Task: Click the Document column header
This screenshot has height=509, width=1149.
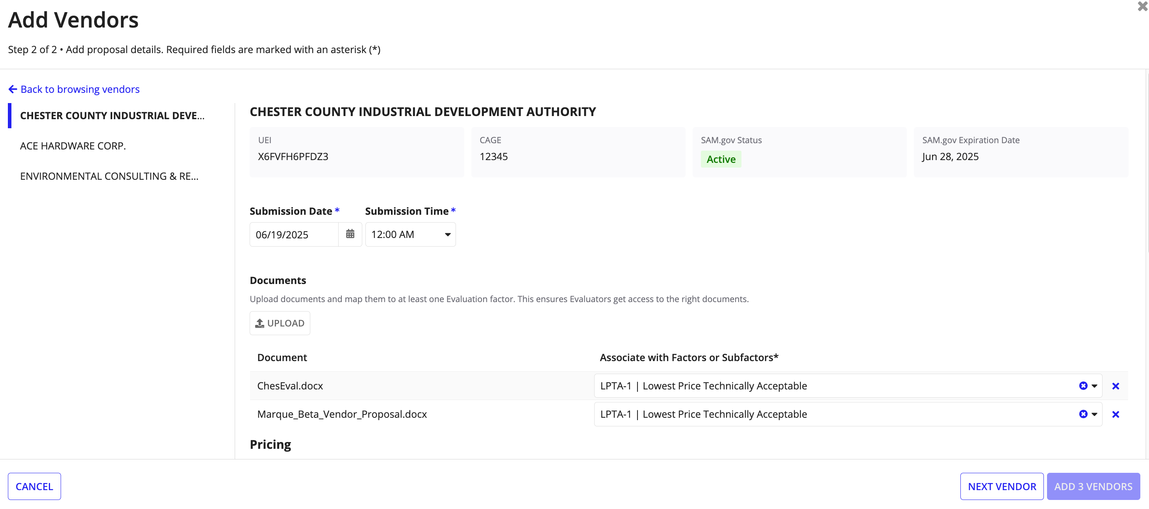Action: [x=282, y=358]
